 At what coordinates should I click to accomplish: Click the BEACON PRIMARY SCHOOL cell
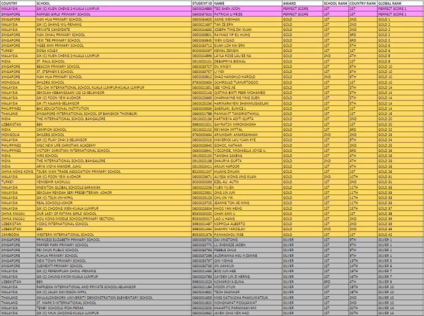[114, 67]
